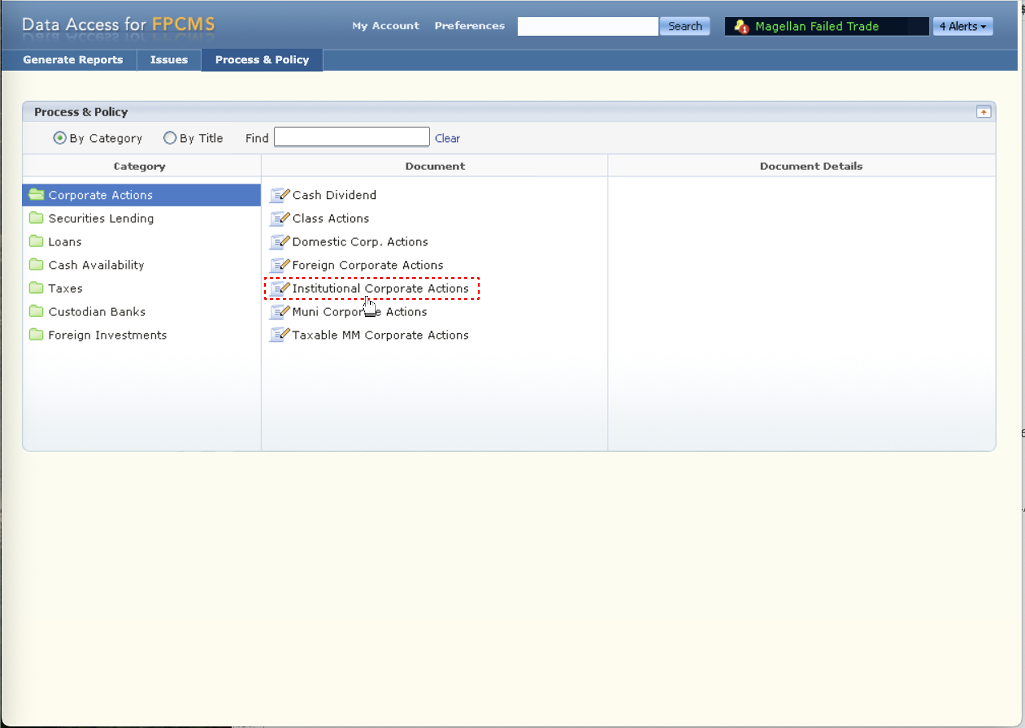
Task: Switch to the Issues tab
Action: tap(169, 60)
